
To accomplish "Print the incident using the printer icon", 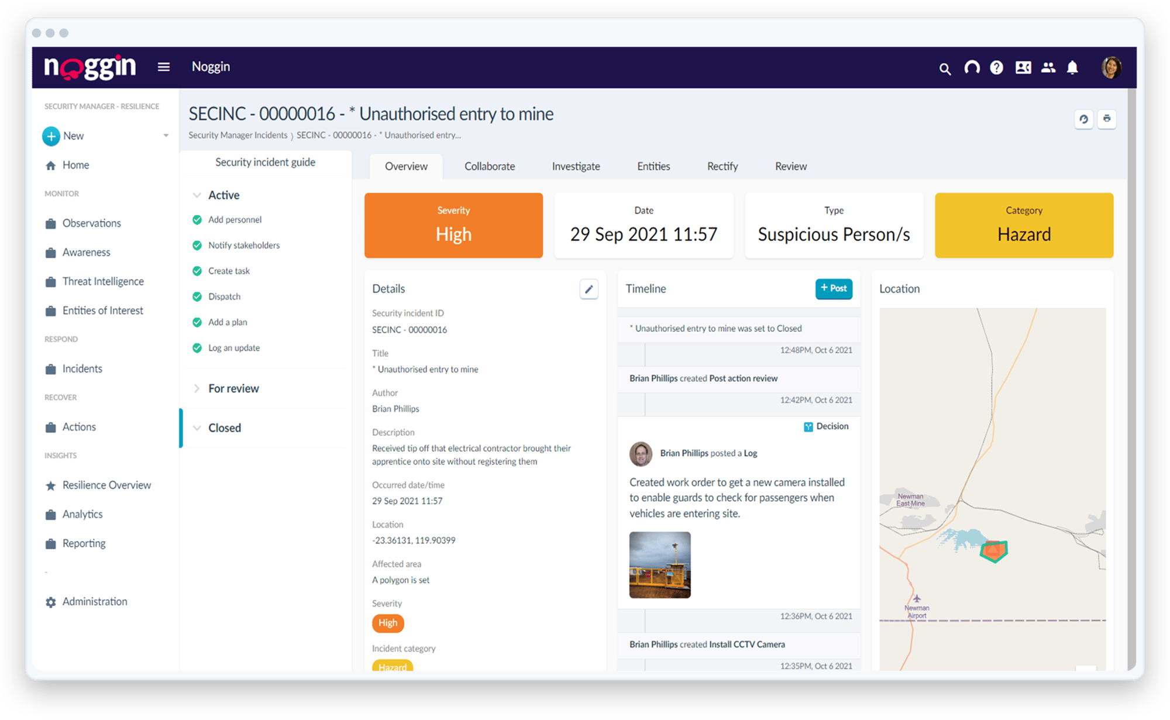I will (x=1106, y=119).
